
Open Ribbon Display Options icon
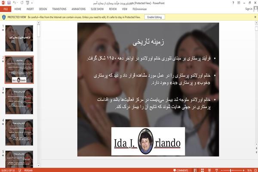[239, 3]
